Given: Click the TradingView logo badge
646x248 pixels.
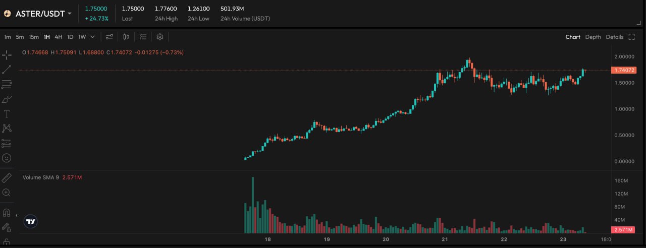Looking at the screenshot, I should pos(31,221).
